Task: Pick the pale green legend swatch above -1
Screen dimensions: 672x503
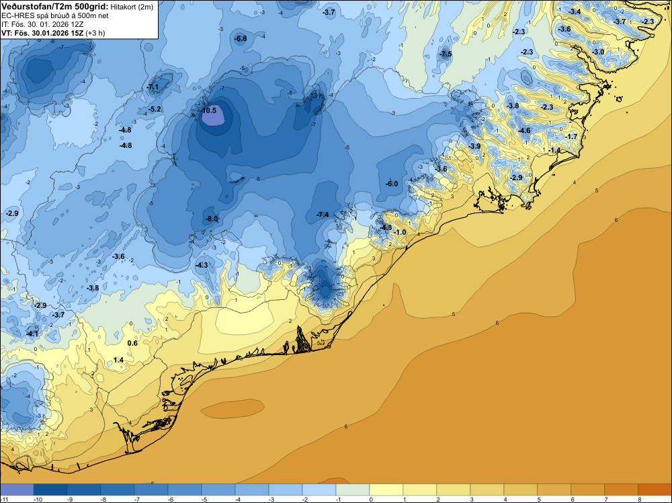Action: (353, 490)
